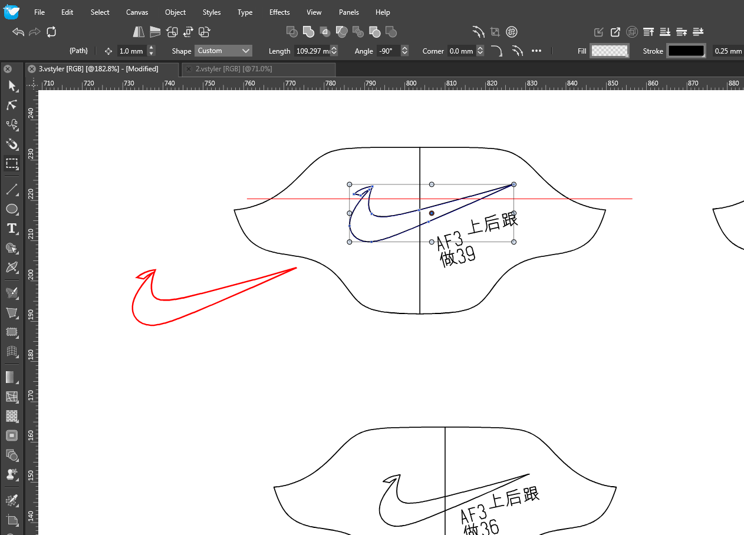Select the Text tool in the toolbox
This screenshot has height=535, width=744.
[12, 229]
